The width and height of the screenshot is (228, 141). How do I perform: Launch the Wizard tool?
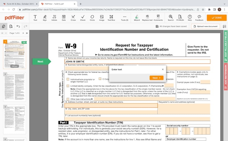[137, 18]
